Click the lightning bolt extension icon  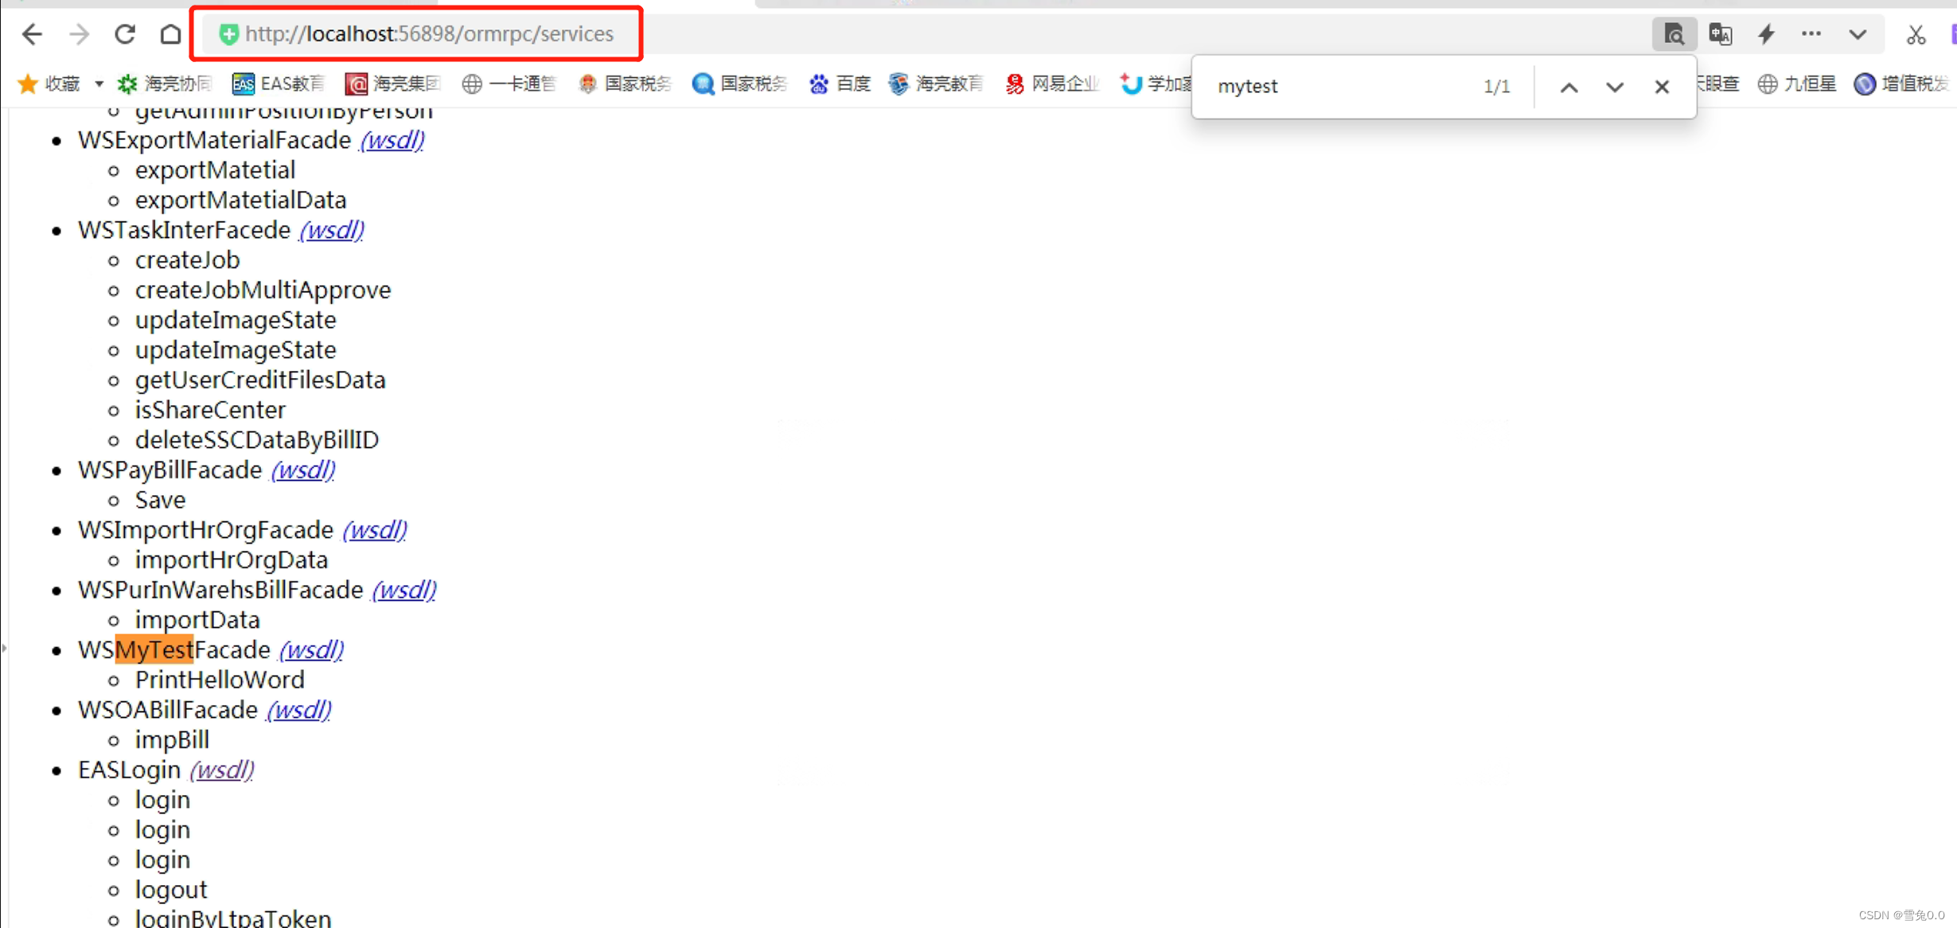point(1765,34)
